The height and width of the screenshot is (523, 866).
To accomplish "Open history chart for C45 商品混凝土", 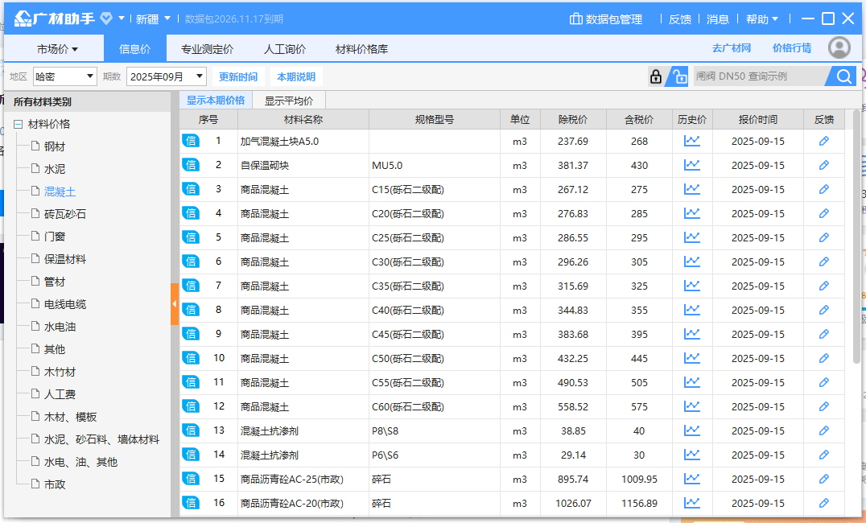I will [x=691, y=334].
